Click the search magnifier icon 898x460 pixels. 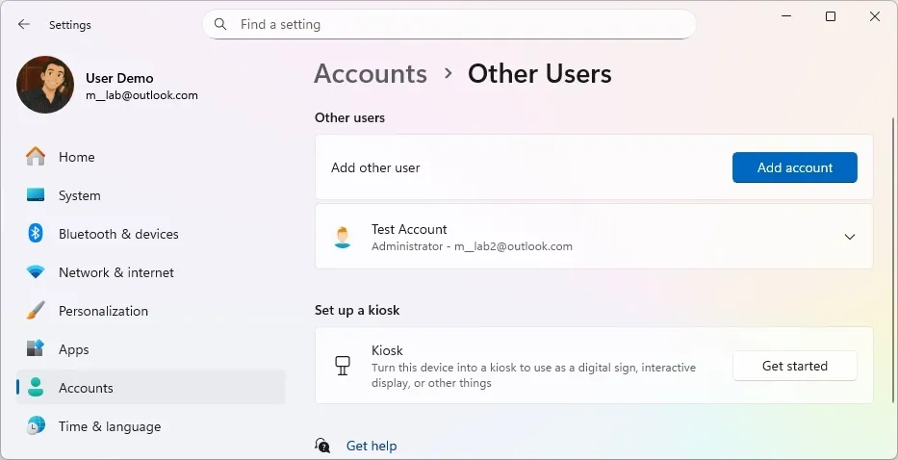[219, 24]
